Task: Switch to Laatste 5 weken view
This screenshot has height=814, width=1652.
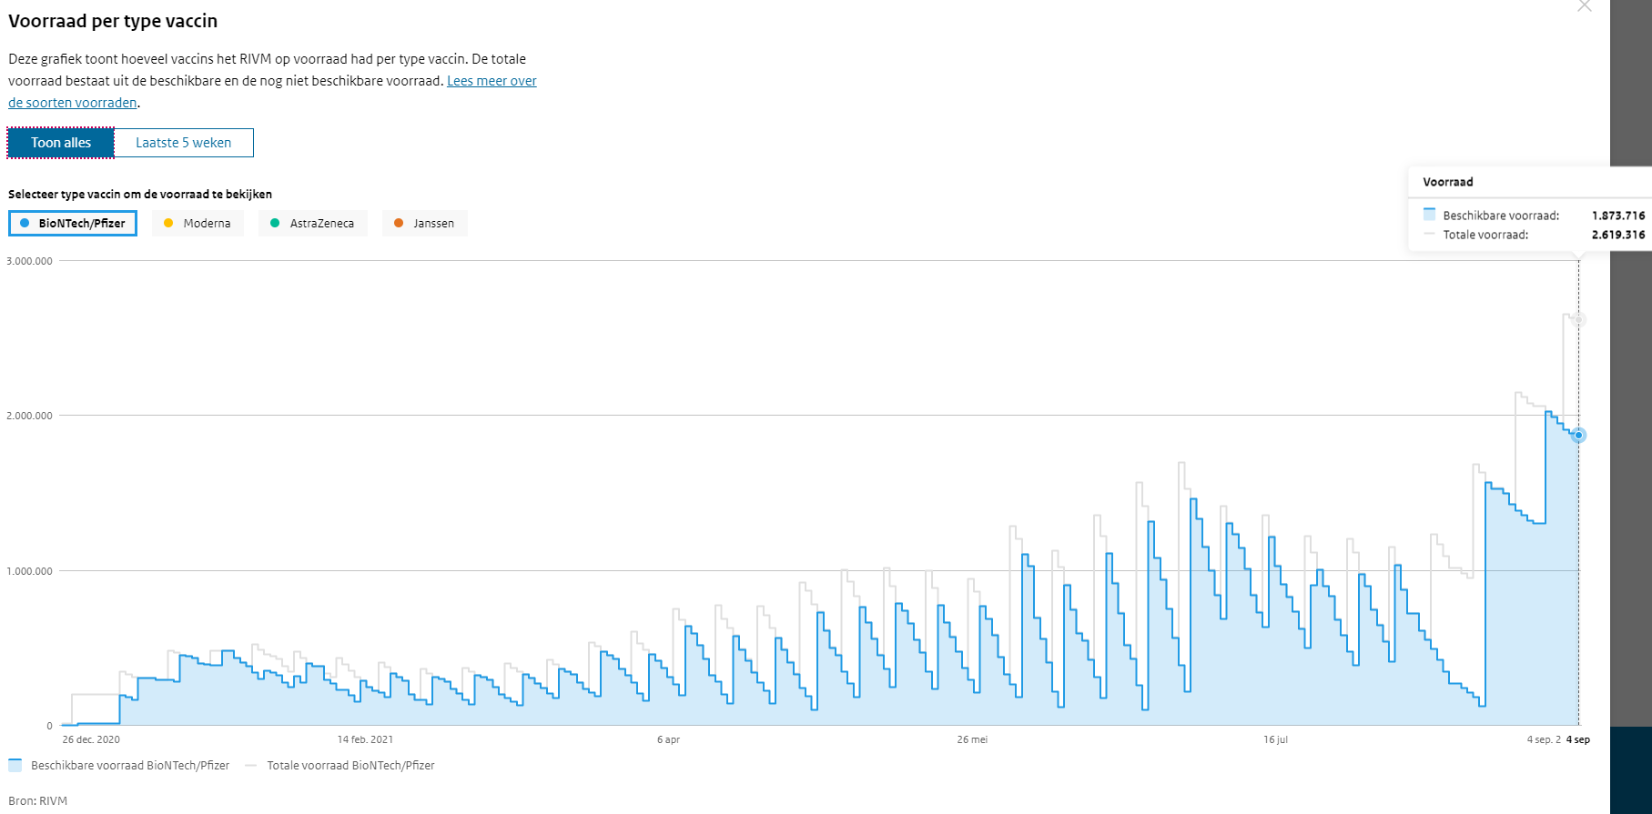Action: tap(184, 143)
